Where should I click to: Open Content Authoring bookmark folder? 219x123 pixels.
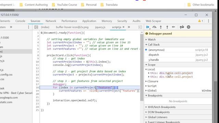[34, 5]
